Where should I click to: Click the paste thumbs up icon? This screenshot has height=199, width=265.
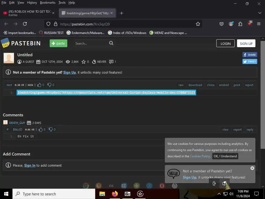(39, 85)
